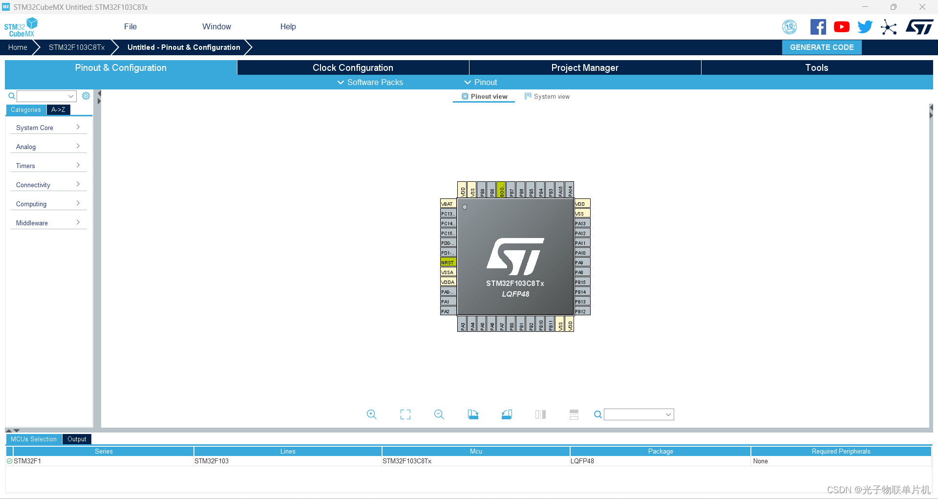The width and height of the screenshot is (938, 499).
Task: Select the PA2 pin on the chip
Action: point(448,311)
